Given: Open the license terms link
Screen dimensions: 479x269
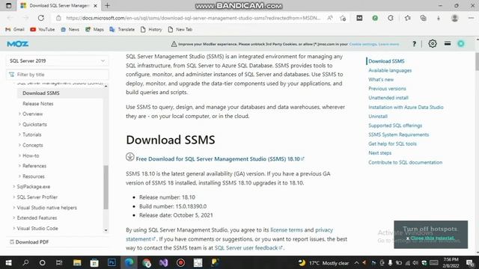Looking at the screenshot, I should point(287,229).
